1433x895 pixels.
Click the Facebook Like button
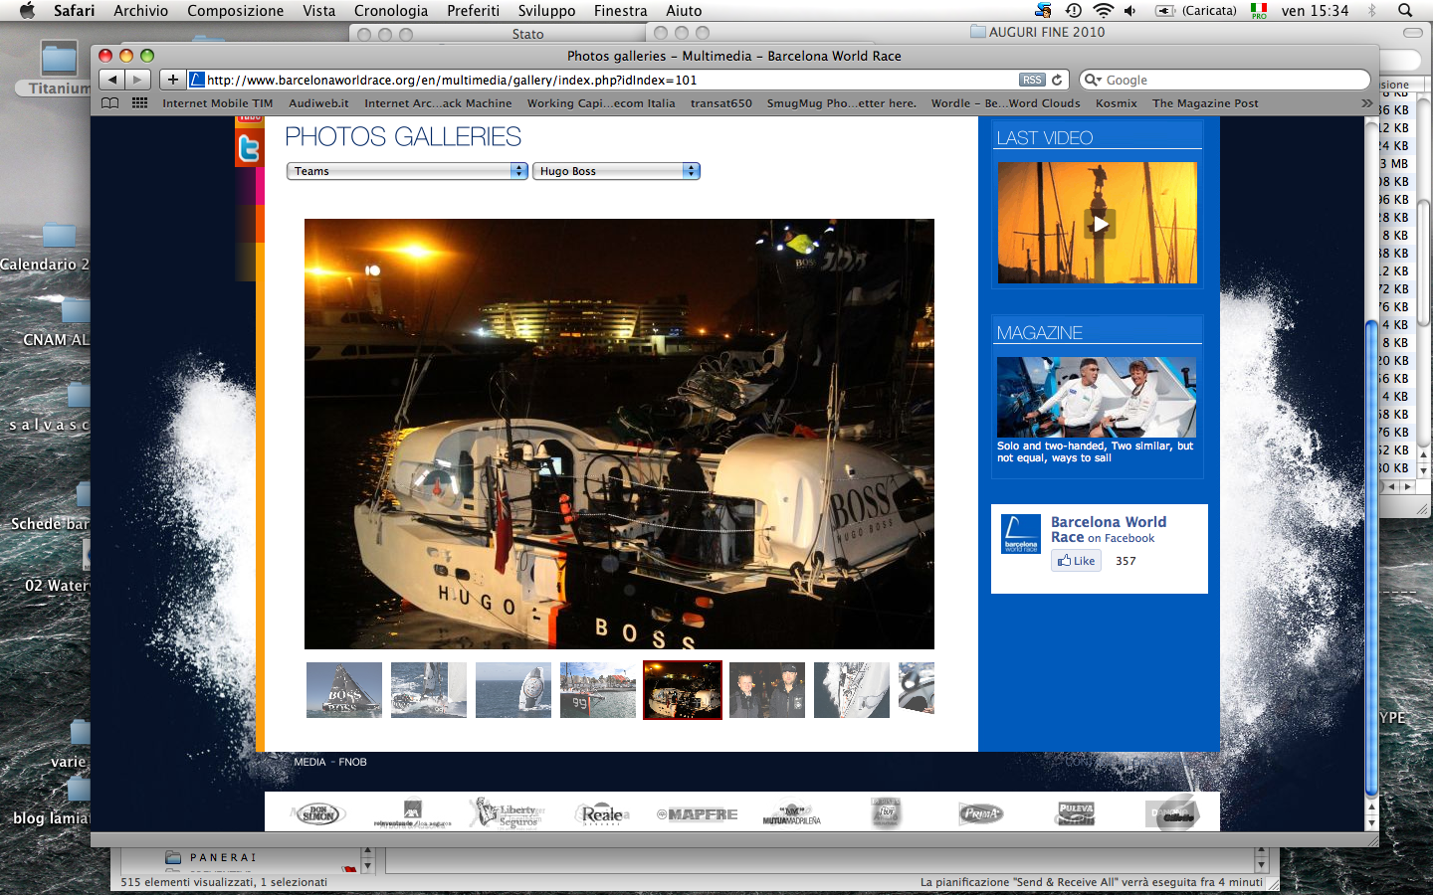[x=1077, y=561]
